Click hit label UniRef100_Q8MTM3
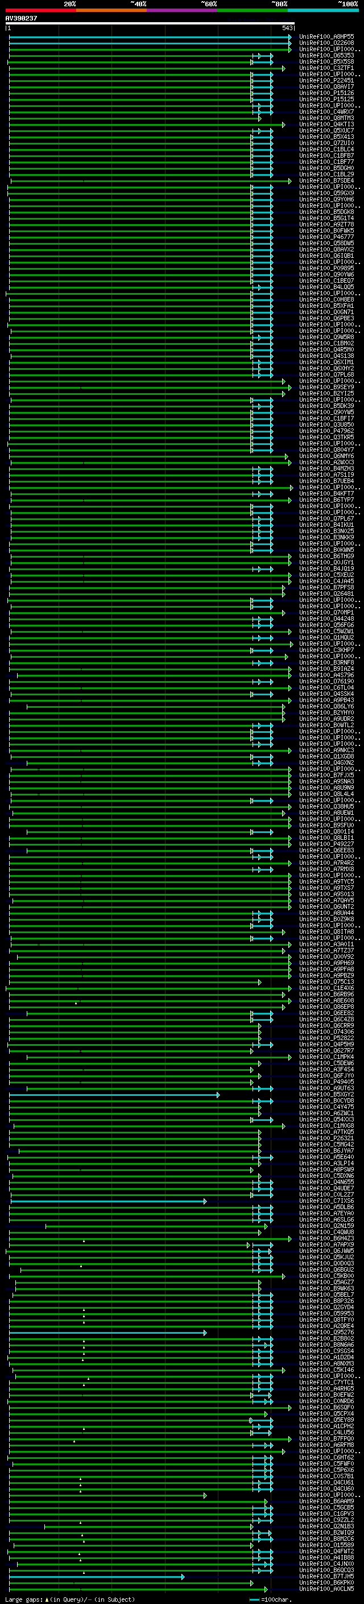The image size is (364, 1604). [326, 118]
